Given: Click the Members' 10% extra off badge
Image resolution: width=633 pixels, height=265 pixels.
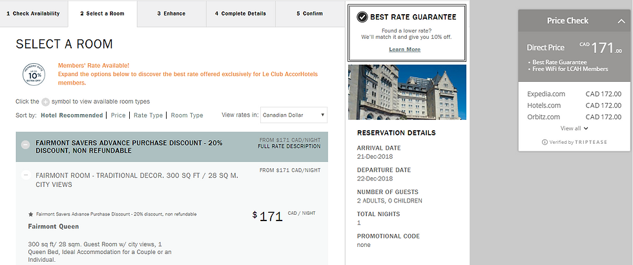Looking at the screenshot, I should 33,75.
